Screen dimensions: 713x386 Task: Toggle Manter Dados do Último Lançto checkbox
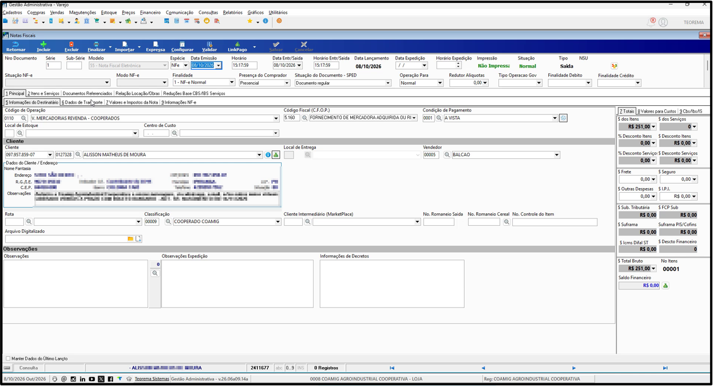point(8,359)
